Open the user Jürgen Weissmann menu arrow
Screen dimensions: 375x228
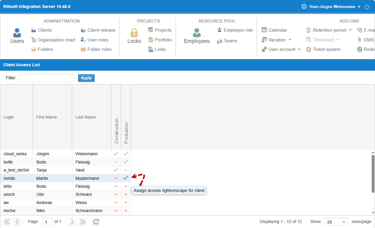click(x=359, y=7)
